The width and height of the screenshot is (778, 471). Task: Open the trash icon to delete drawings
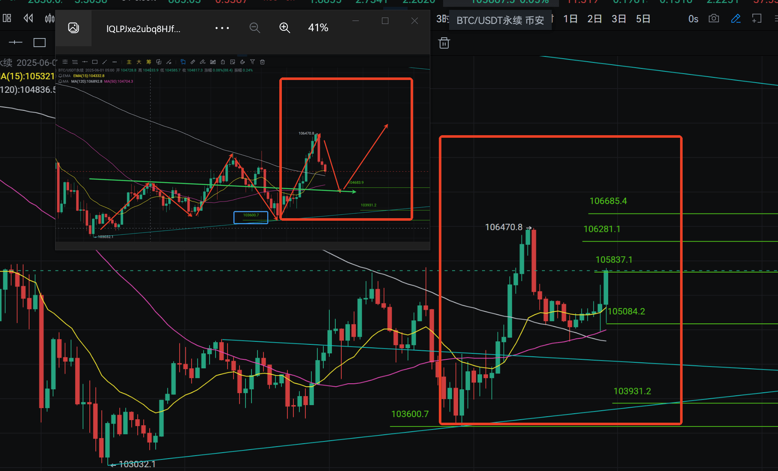[444, 43]
